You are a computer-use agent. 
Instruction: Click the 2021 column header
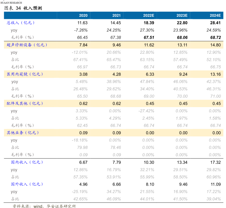(x=116, y=15)
